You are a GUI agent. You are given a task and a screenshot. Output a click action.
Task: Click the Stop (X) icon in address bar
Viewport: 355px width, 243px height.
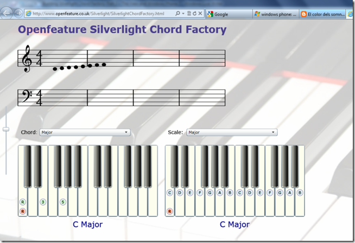[x=200, y=14]
